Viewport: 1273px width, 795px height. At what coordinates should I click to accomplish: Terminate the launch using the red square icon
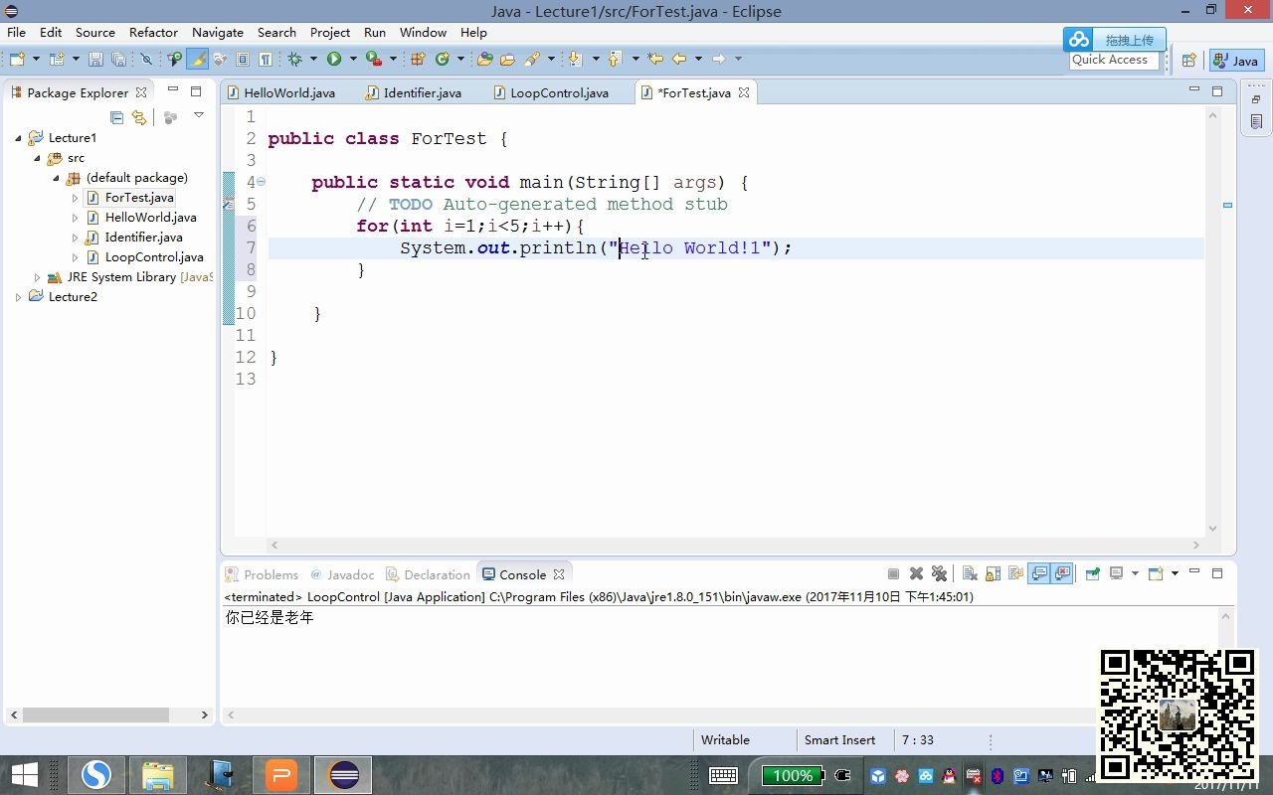coord(892,573)
